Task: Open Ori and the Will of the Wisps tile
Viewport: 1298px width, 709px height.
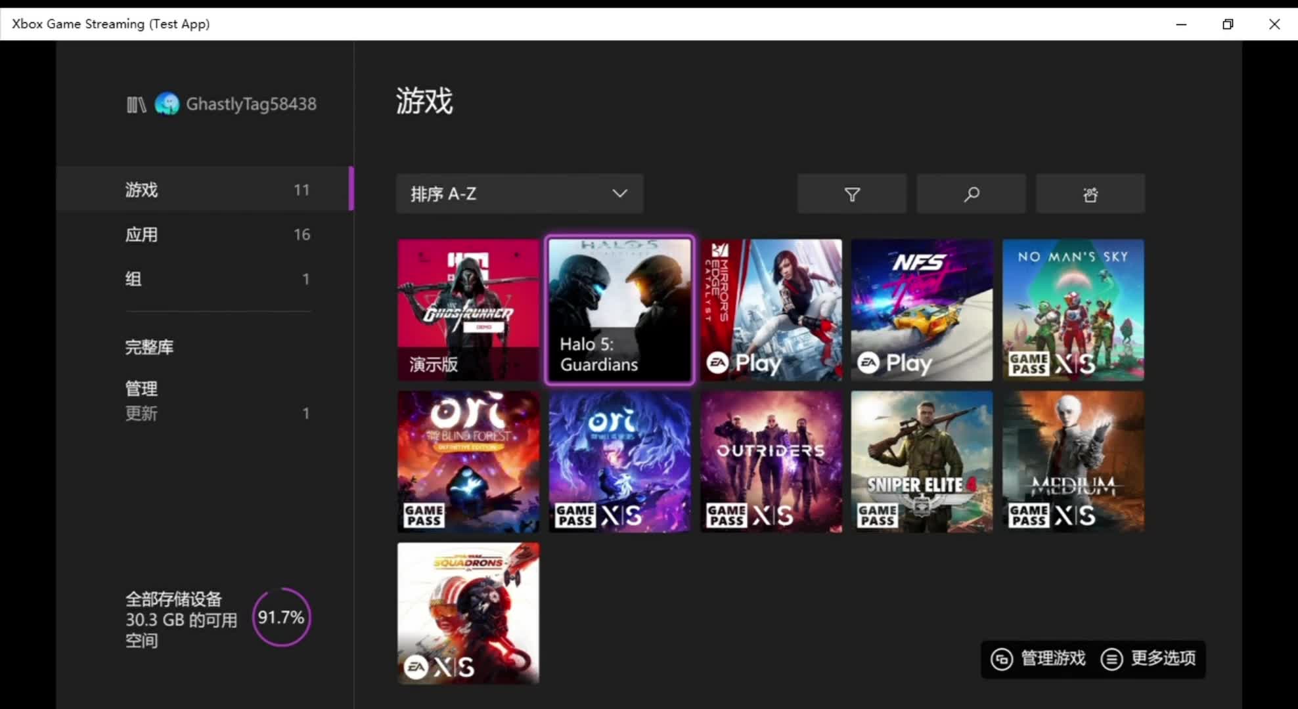Action: 619,462
